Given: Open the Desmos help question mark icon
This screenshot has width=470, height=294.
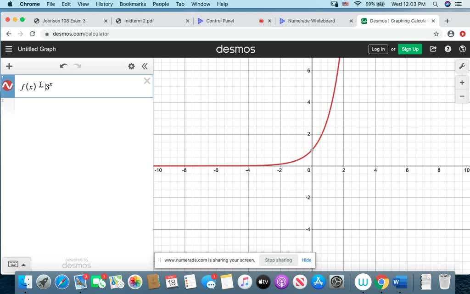Looking at the screenshot, I should pyautogui.click(x=448, y=49).
